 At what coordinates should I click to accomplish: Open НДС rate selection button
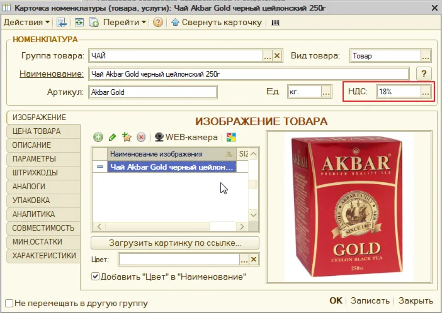click(x=426, y=92)
